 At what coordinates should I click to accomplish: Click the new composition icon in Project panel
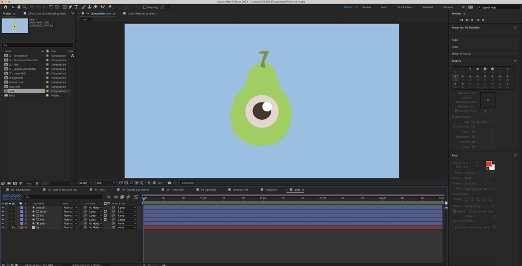[x=15, y=183]
